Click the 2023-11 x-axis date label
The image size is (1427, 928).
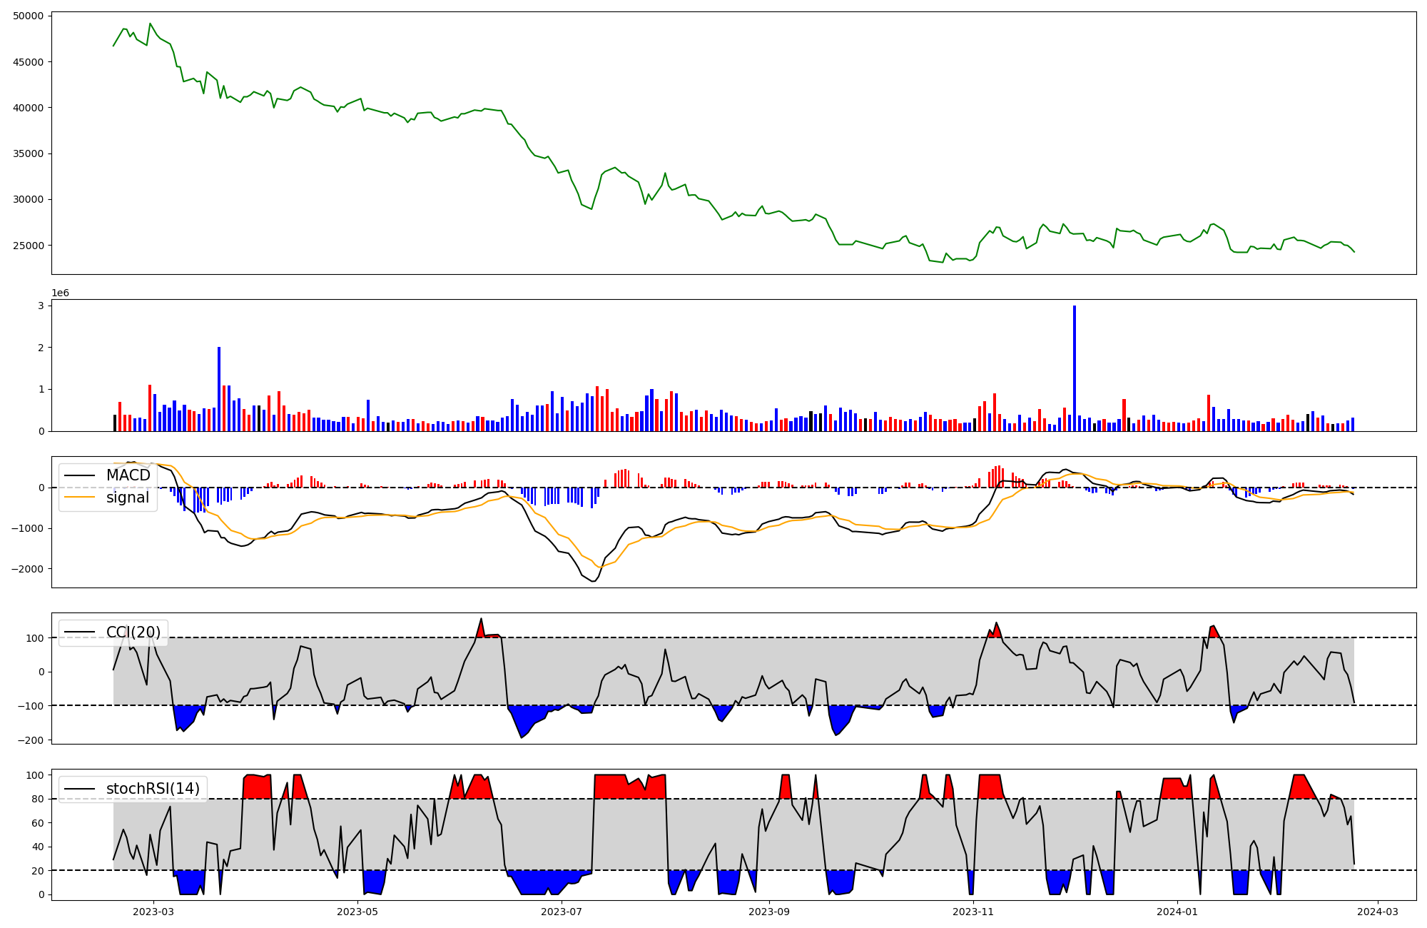pyautogui.click(x=974, y=912)
